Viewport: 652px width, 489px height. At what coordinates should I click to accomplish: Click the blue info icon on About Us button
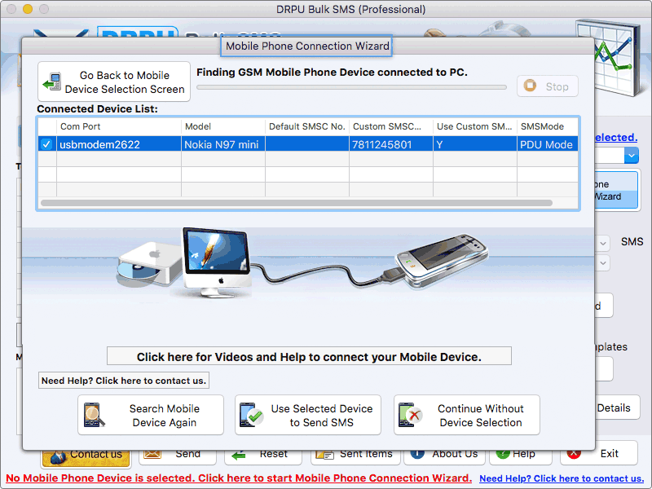(417, 454)
